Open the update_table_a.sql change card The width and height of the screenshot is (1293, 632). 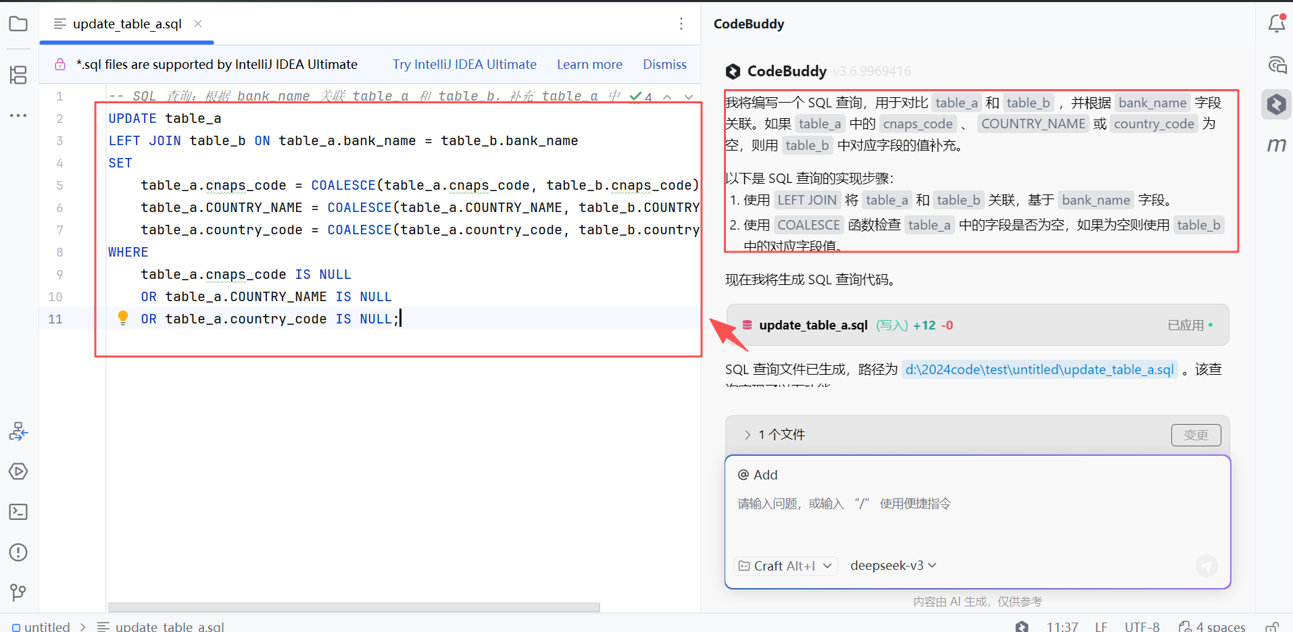(977, 325)
